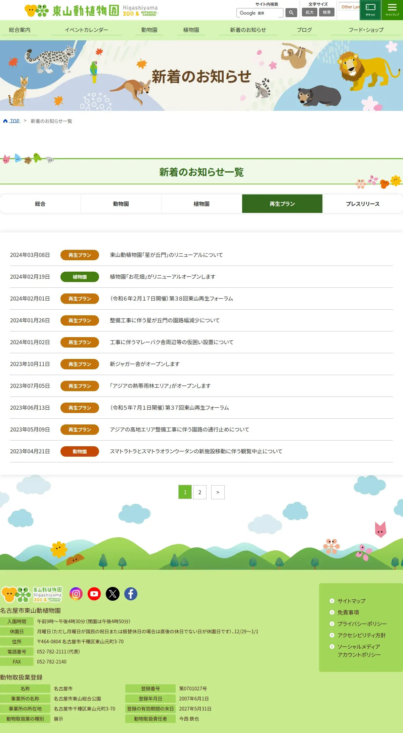Switch to the 植物園 news tab
The height and width of the screenshot is (733, 403).
tap(201, 204)
